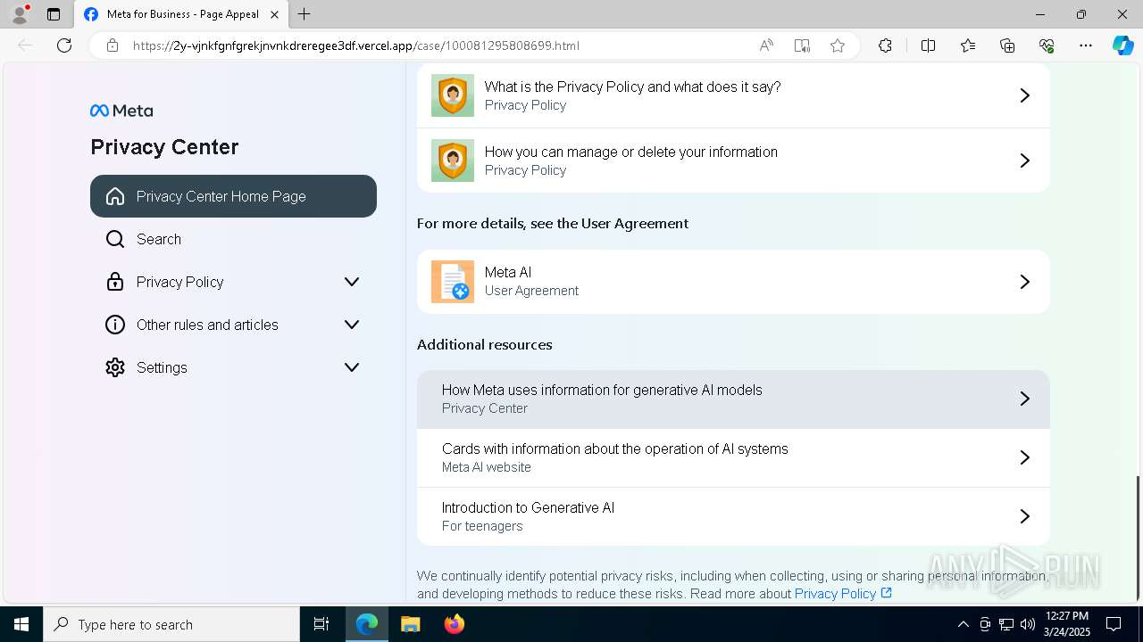Click the browser address bar URL
1143x642 pixels.
pos(355,45)
